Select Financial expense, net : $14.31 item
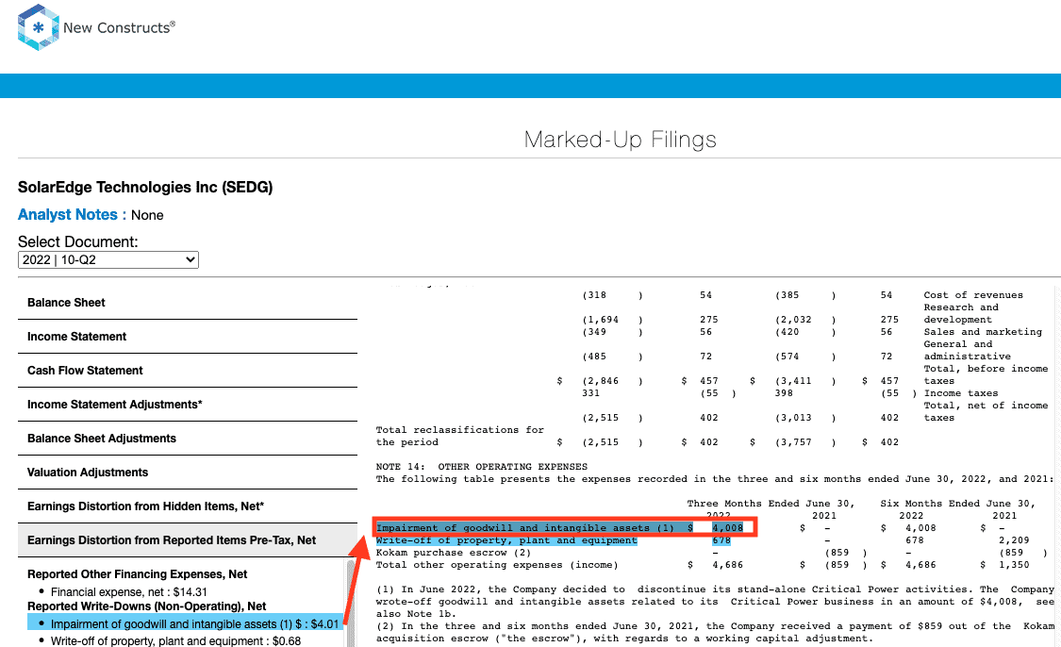 (129, 591)
